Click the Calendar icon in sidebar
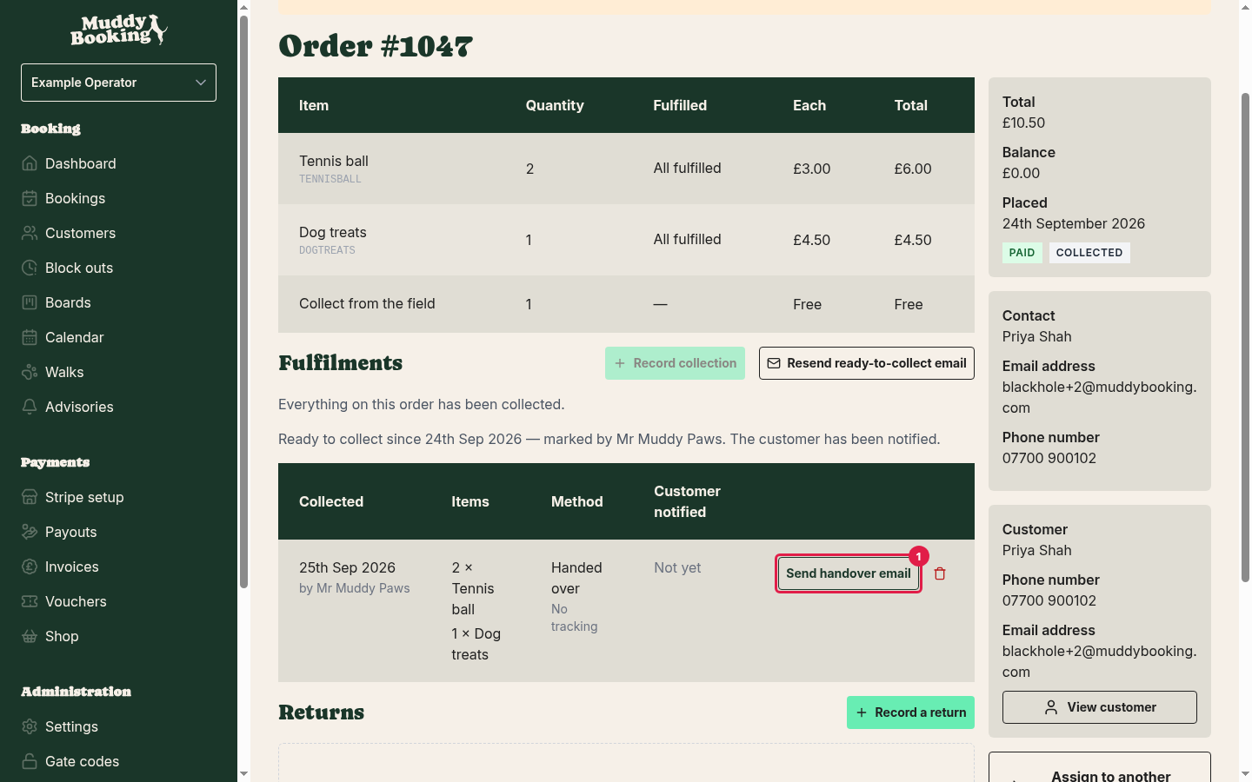 [30, 337]
